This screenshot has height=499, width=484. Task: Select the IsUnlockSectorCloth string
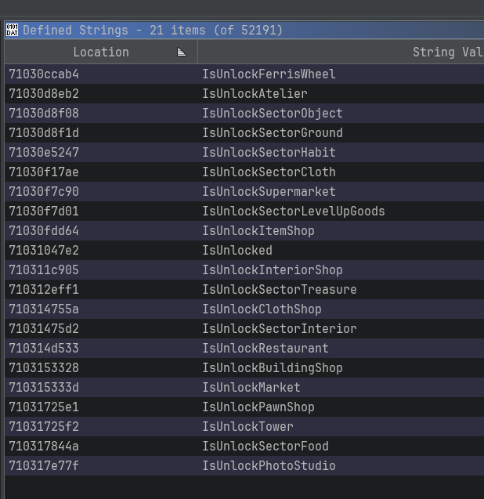click(x=269, y=172)
